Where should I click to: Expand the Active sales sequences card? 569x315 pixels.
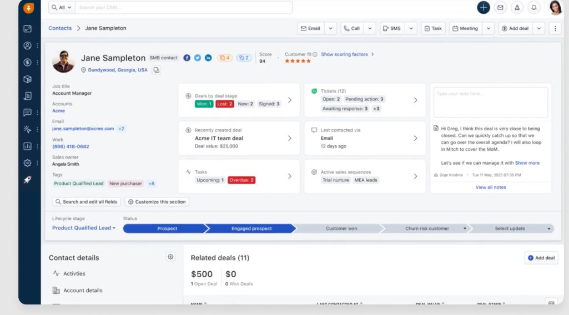(x=415, y=176)
